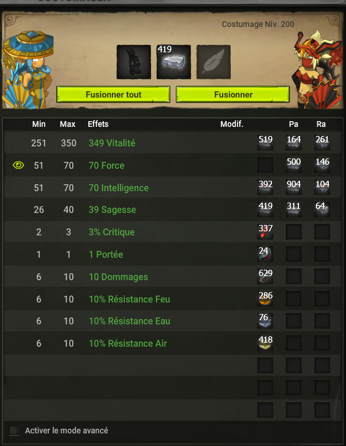Click the feather signature rune slot
Screen dimensions: 346x446
[213, 62]
